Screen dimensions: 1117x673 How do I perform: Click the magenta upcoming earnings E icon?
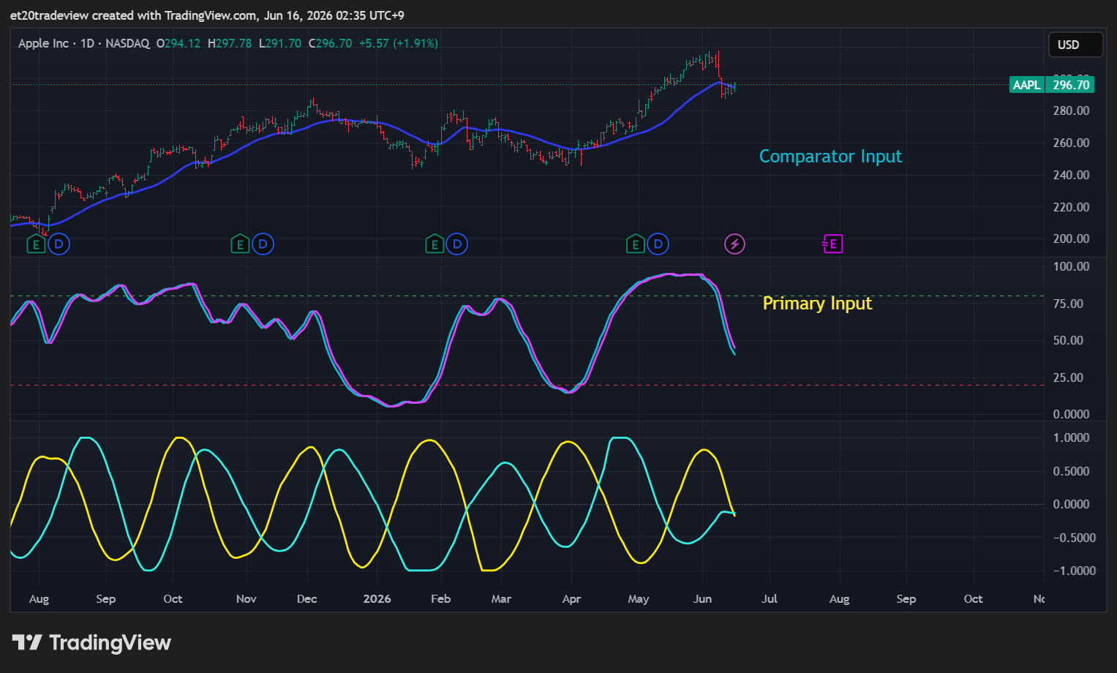click(832, 244)
